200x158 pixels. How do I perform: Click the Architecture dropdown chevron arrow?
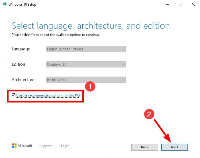123,80
